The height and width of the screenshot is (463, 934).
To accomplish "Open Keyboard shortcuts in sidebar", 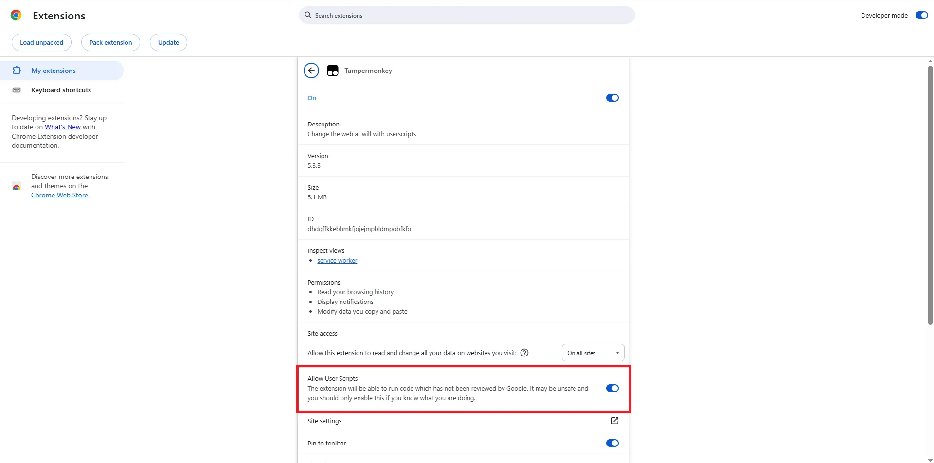I will (x=61, y=90).
